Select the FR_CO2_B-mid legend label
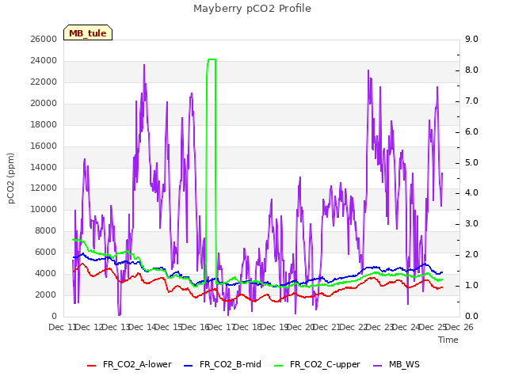Viewport: 507px width, 380px height. click(231, 364)
